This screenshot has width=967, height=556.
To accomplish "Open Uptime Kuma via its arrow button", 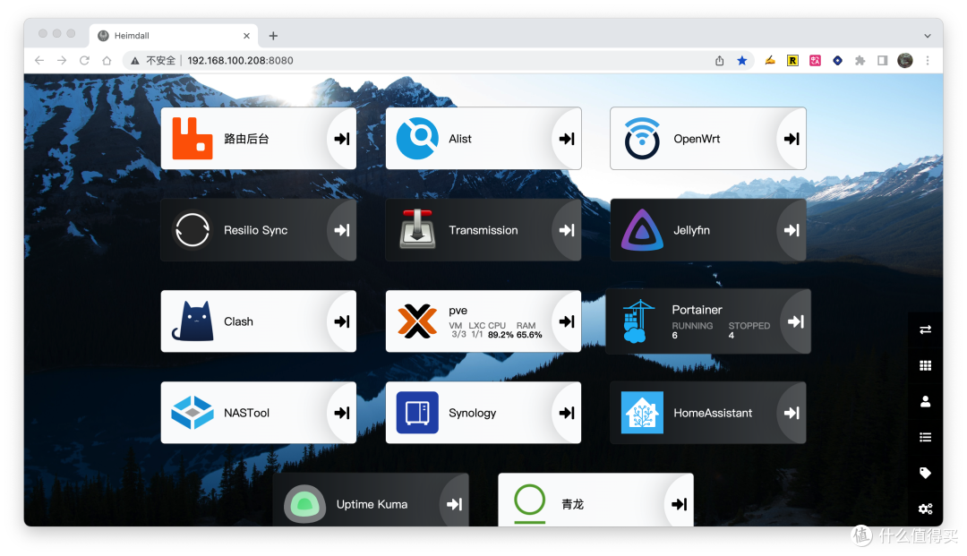I will (x=455, y=503).
